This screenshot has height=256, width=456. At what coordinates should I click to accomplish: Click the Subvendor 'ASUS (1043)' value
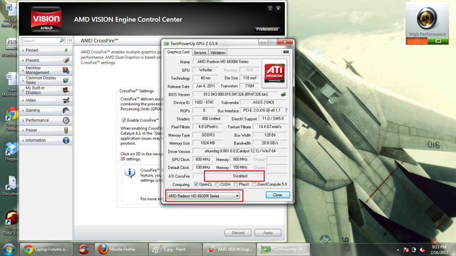[263, 102]
